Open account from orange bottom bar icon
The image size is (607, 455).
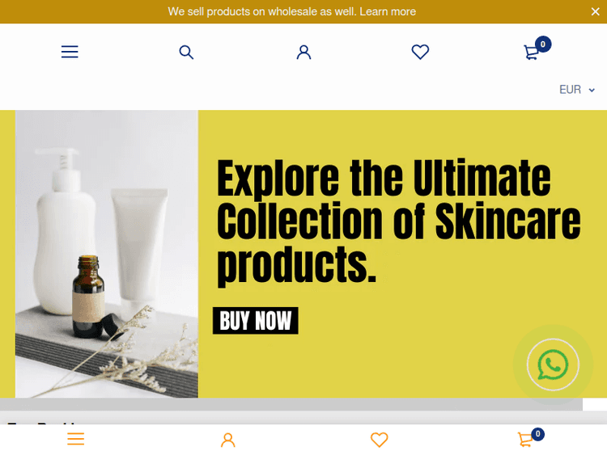[x=228, y=440]
